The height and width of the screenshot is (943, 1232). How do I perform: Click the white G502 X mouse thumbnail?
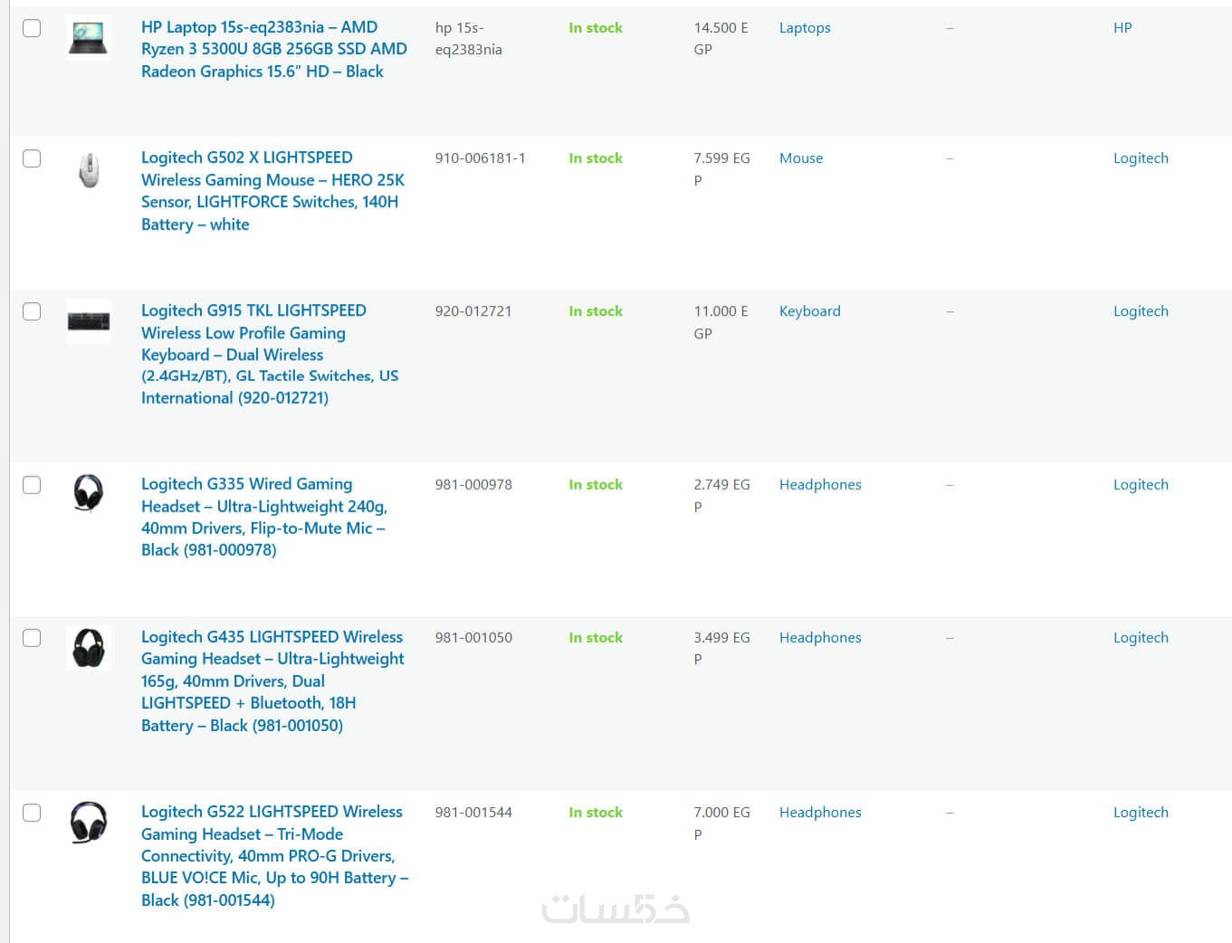click(89, 169)
